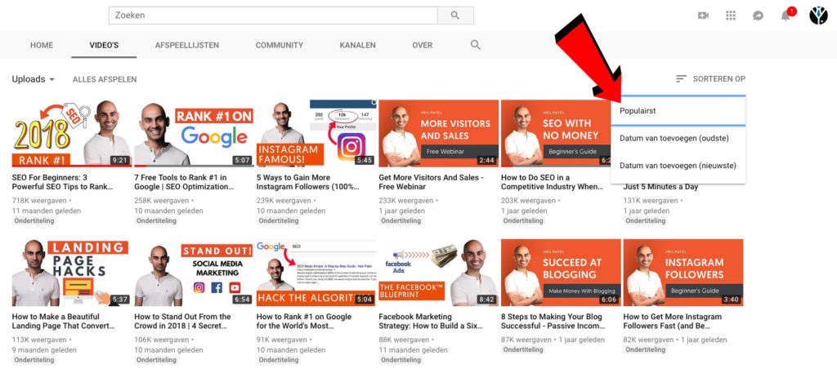
Task: Click the 9:21 duration badge
Action: pos(119,160)
